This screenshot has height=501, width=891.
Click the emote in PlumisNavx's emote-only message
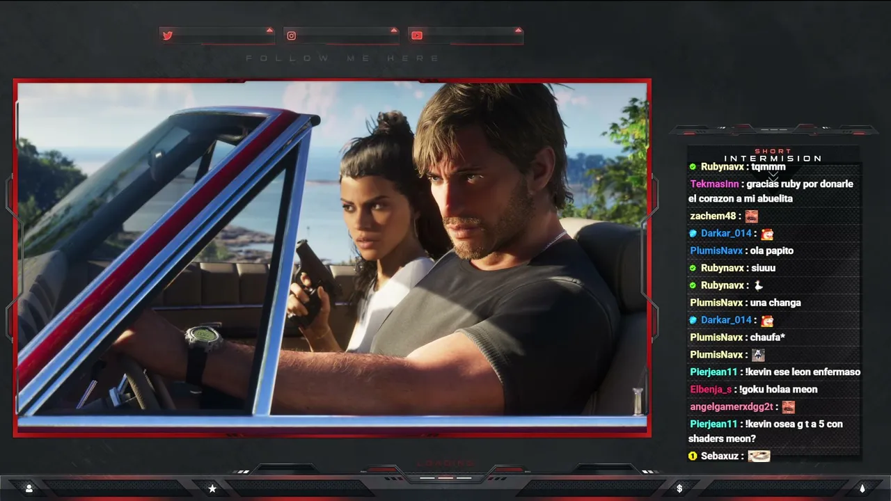click(x=758, y=355)
